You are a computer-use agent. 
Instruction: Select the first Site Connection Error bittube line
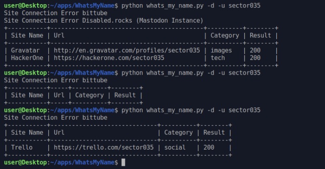pos(56,13)
